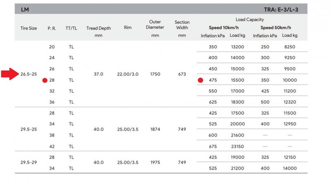Click the 673 section width value
This screenshot has width=331, height=181.
(x=182, y=74)
